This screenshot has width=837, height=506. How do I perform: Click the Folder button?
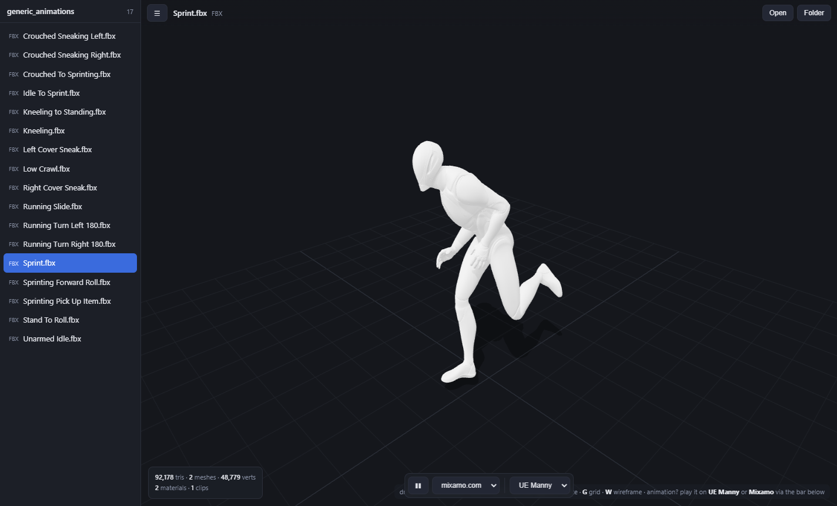pyautogui.click(x=814, y=13)
